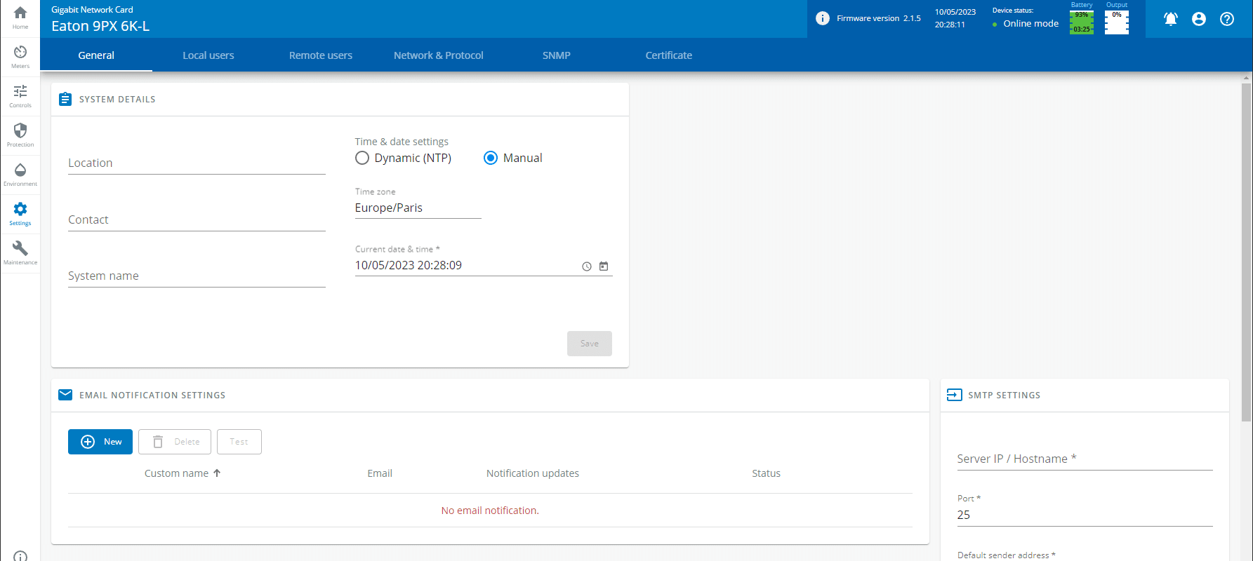Go to Home in the sidebar
Image resolution: width=1253 pixels, height=561 pixels.
click(x=20, y=18)
